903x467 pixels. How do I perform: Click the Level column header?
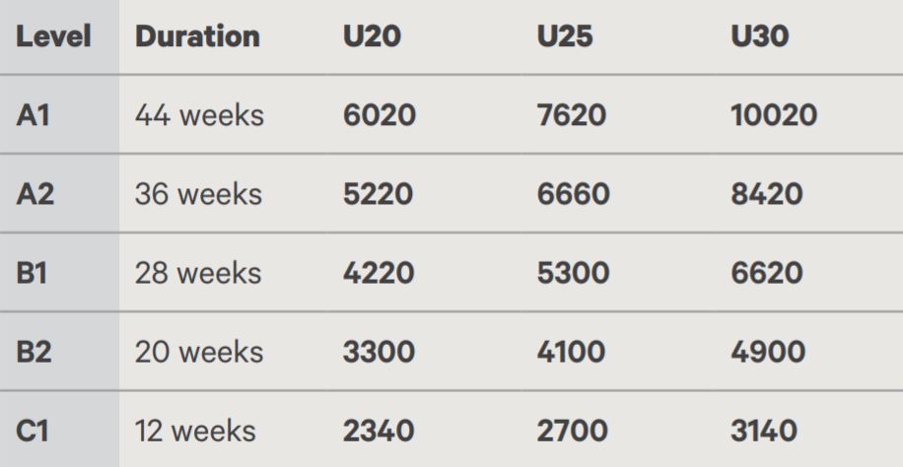[x=53, y=36]
